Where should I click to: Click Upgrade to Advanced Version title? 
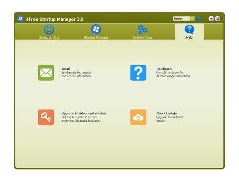pos(83,113)
